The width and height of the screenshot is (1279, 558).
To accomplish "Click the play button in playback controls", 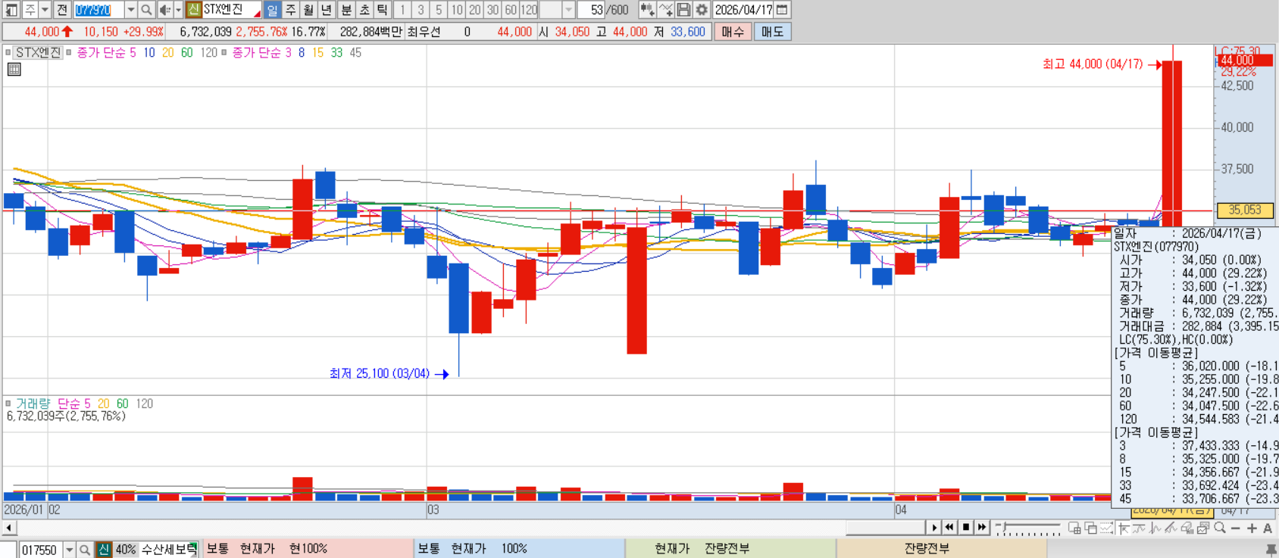I will click(933, 528).
